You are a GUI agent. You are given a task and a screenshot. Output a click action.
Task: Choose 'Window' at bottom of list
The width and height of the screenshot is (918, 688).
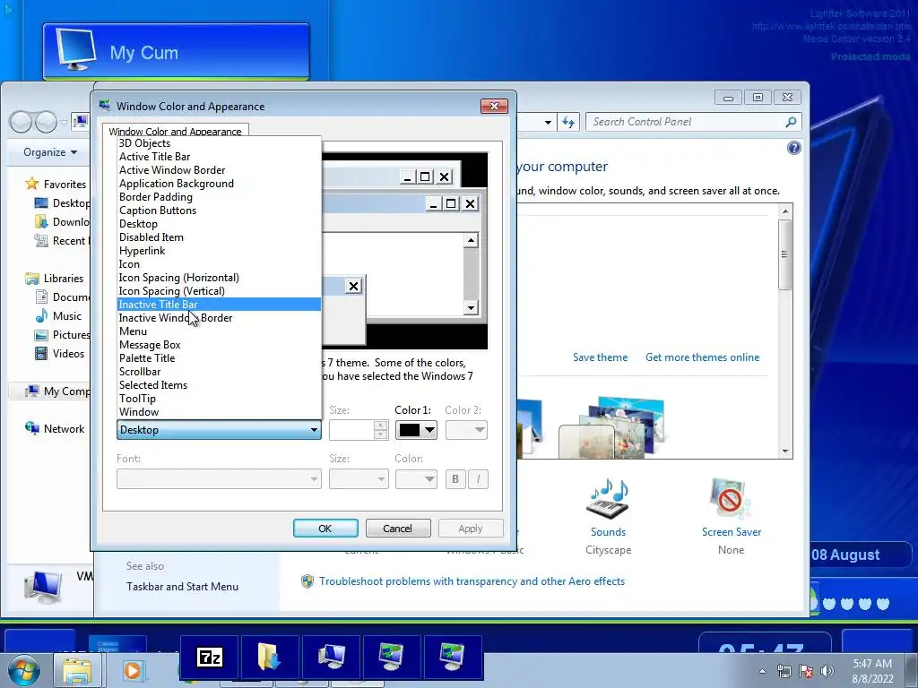[x=220, y=412]
